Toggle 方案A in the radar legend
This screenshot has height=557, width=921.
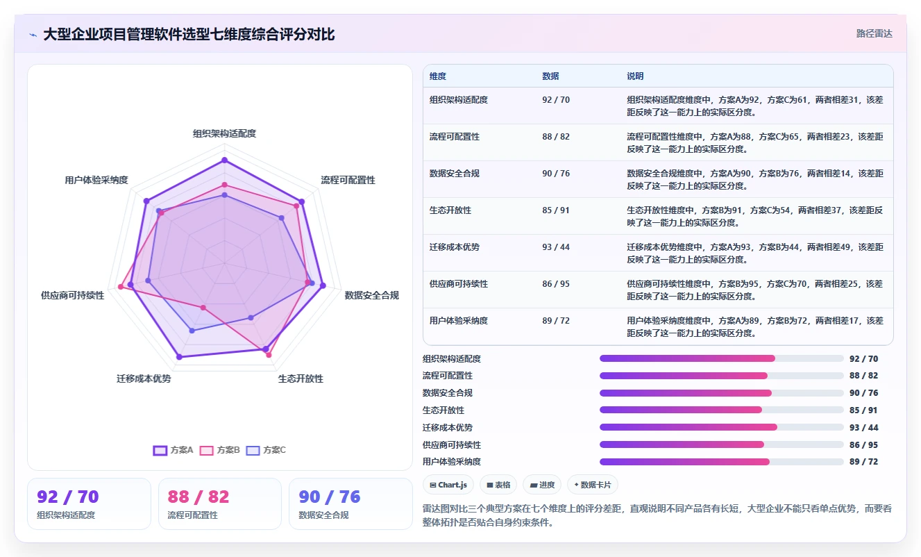click(174, 450)
